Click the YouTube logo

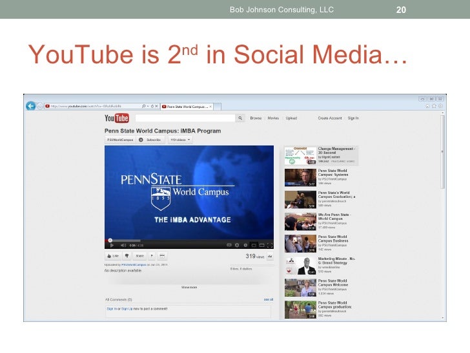[117, 118]
